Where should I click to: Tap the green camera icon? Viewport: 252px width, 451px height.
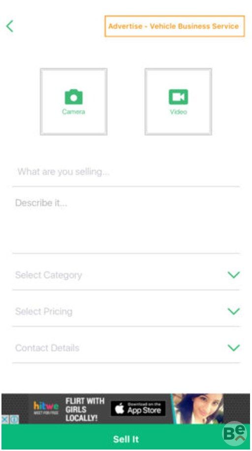pos(74,97)
